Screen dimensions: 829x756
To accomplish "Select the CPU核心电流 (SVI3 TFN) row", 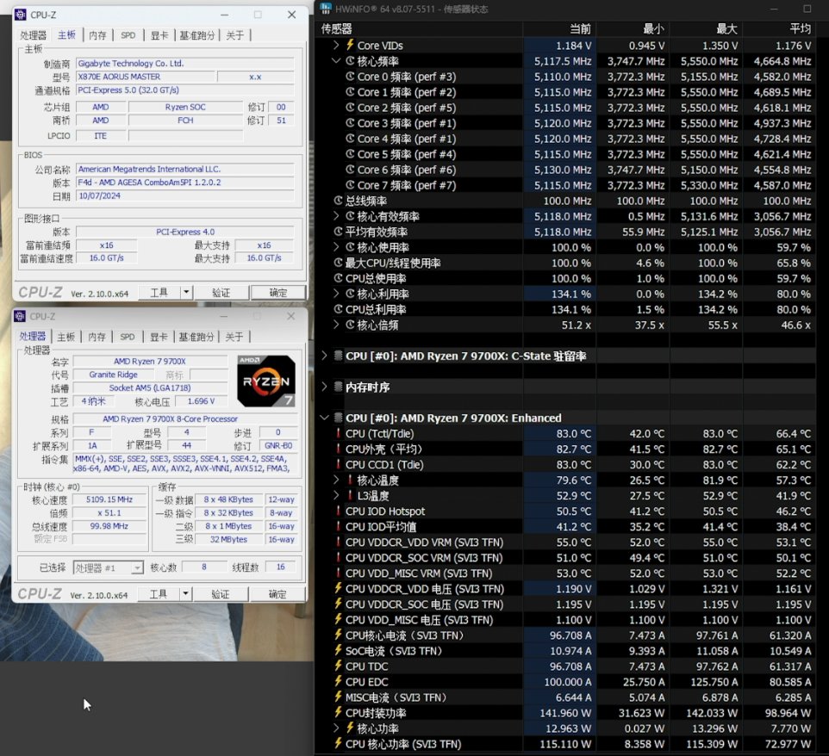I will 567,635.
